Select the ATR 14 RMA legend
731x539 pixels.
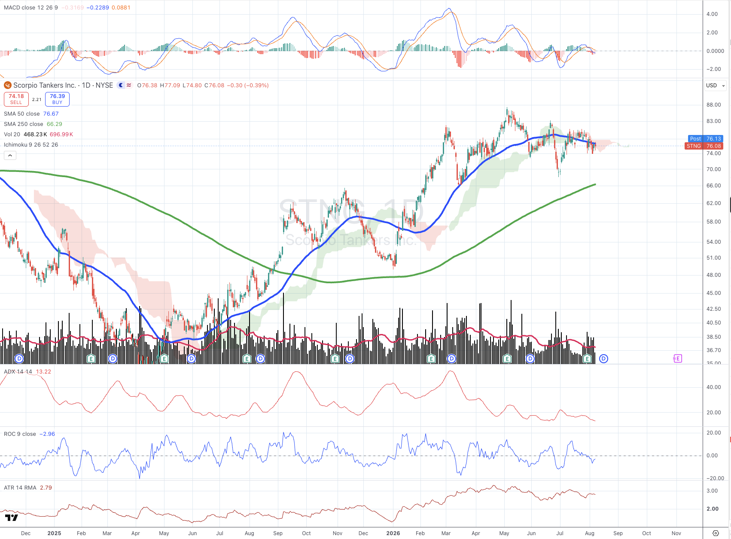(x=20, y=487)
